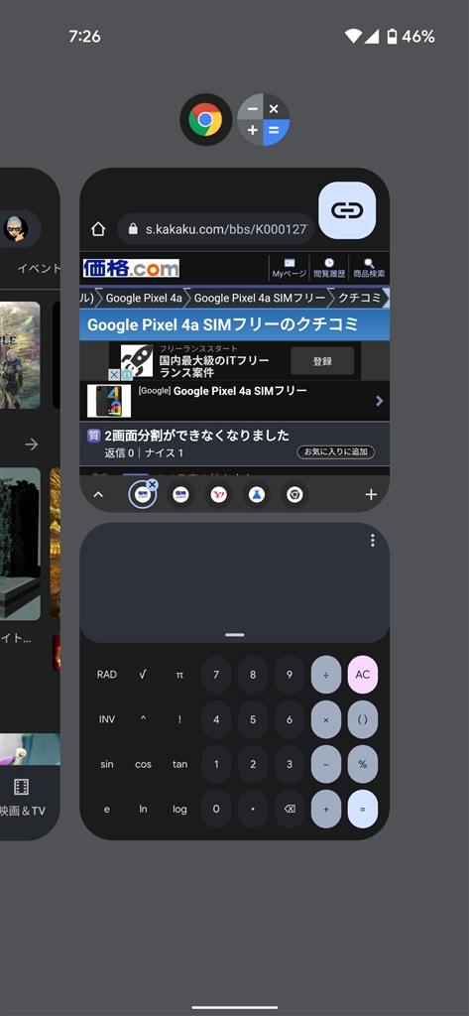This screenshot has height=1016, width=469.
Task: Expand the Google Pixel 4a SIMフリー product arrow
Action: click(380, 401)
